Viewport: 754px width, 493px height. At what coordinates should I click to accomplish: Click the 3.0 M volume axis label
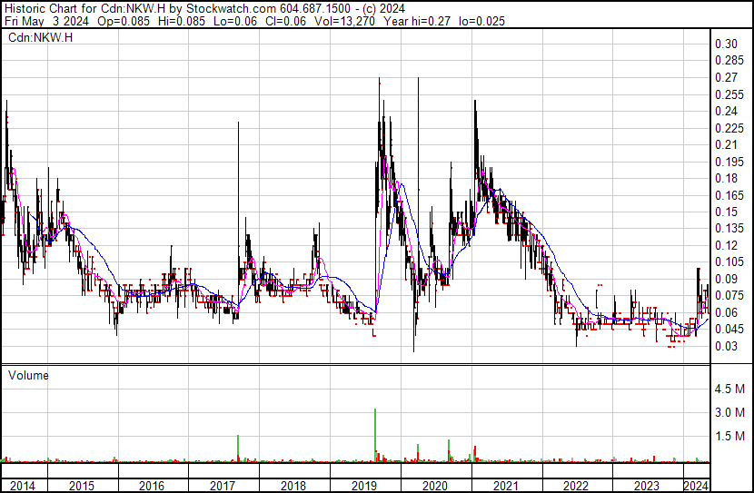(x=729, y=412)
